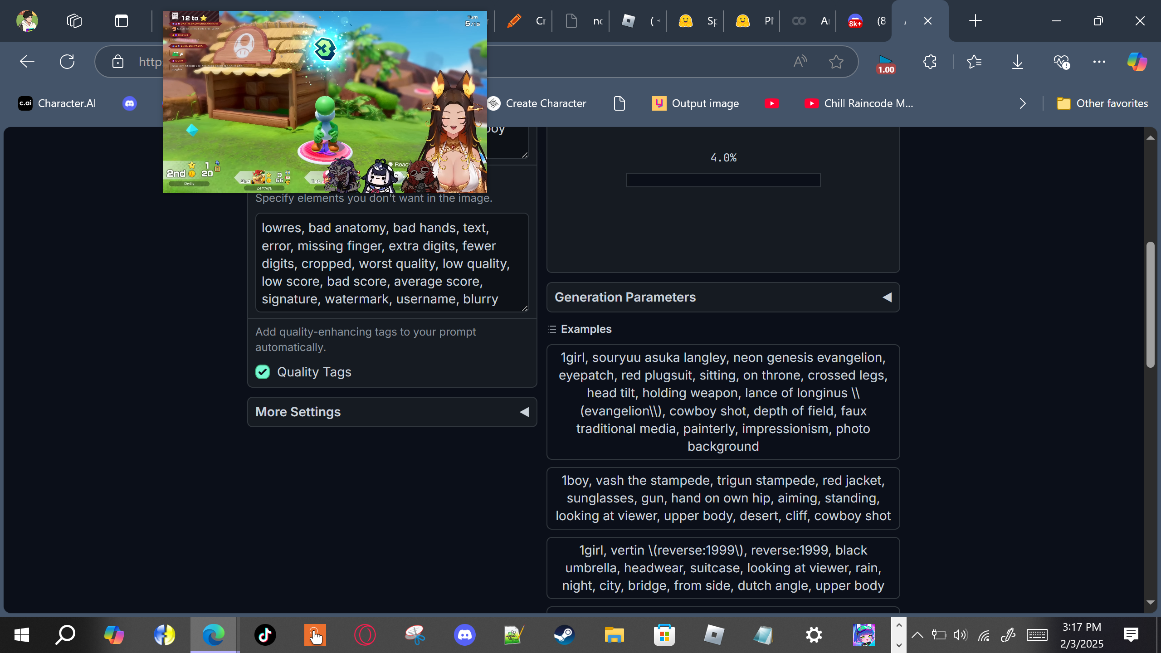Open the Discord bookmark icon

[x=130, y=103]
